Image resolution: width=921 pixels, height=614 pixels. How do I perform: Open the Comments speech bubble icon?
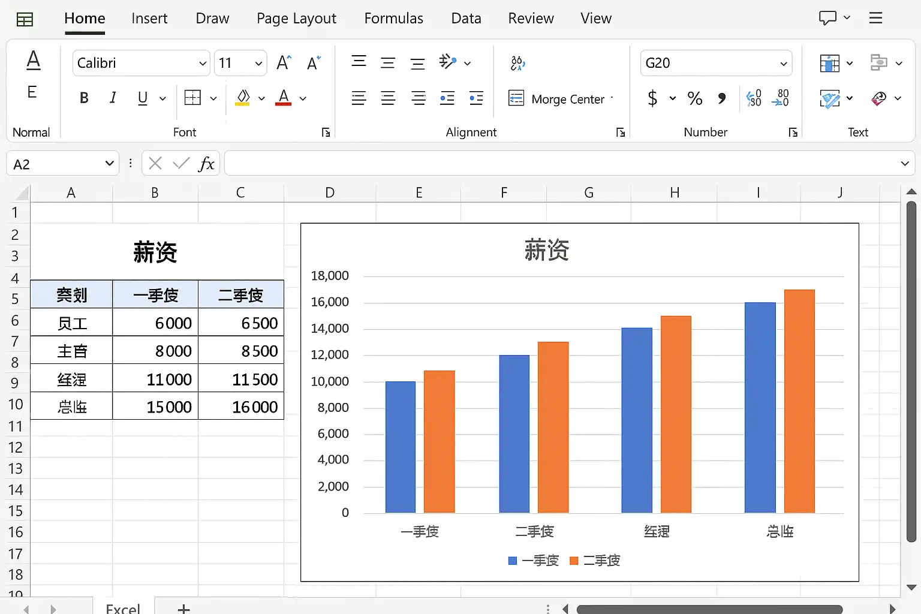coord(827,18)
